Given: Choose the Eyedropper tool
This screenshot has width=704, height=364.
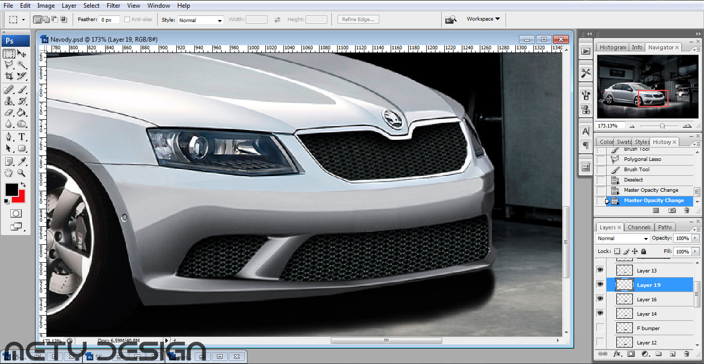Looking at the screenshot, I should coord(22,162).
